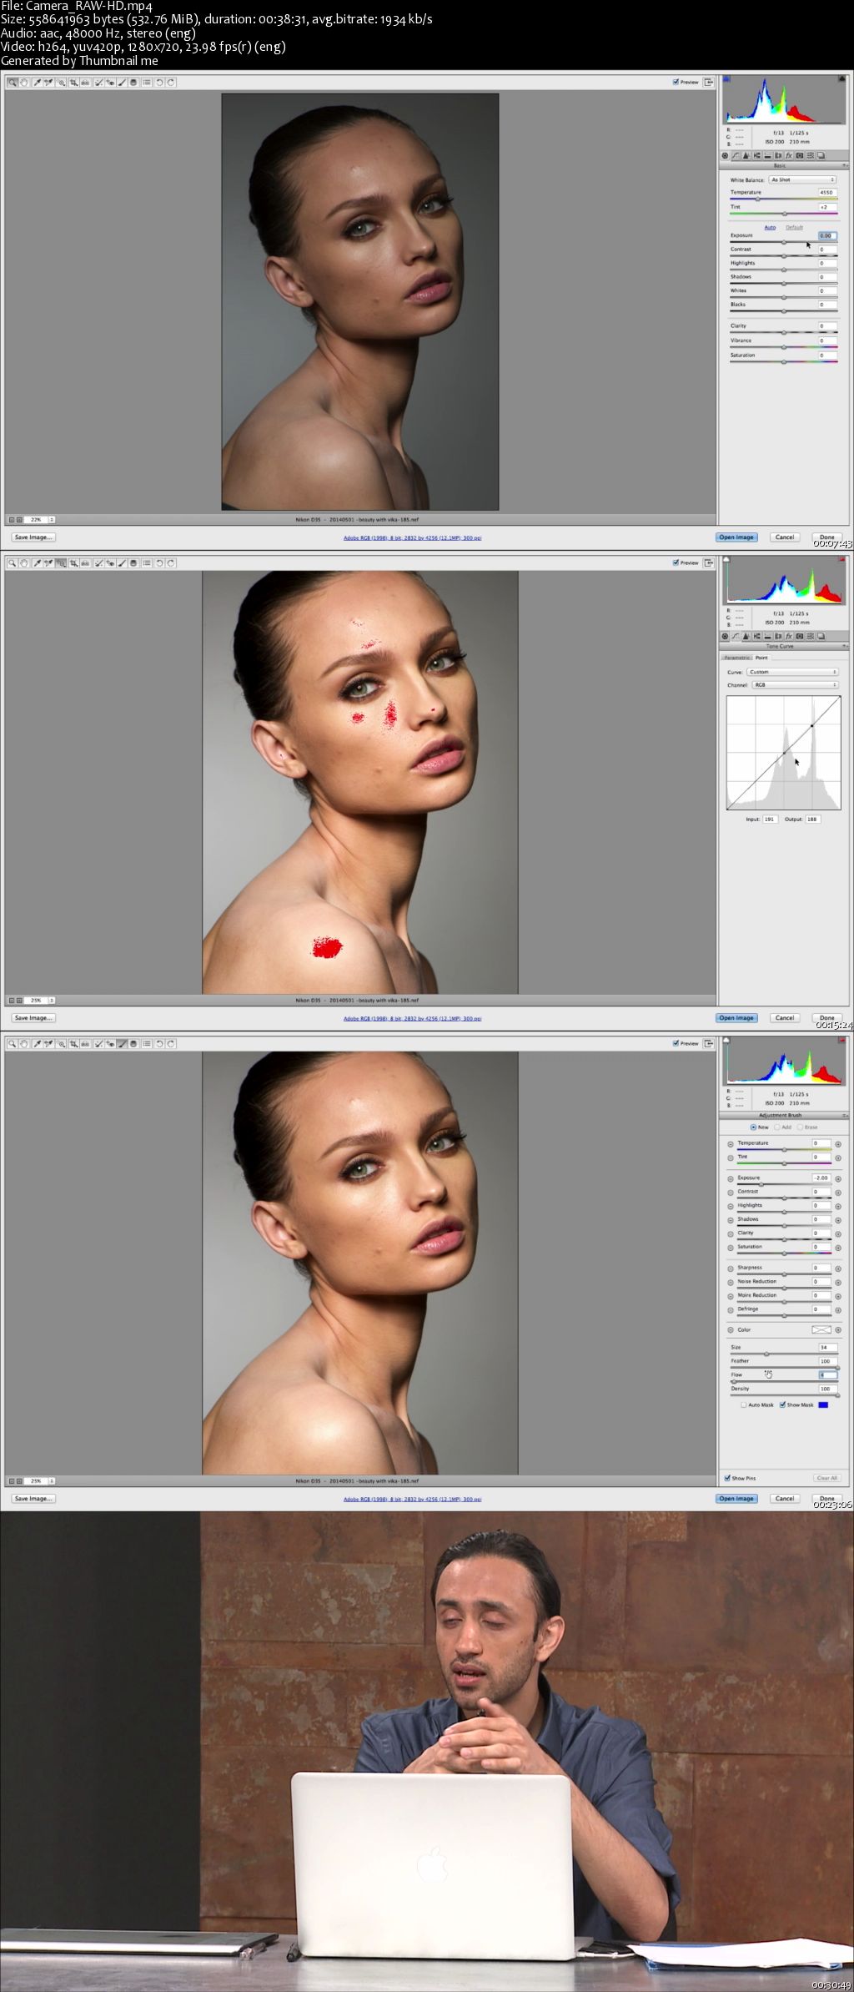Open the White Balance 'As Shot' dropdown
This screenshot has height=1992, width=854.
pyautogui.click(x=802, y=179)
